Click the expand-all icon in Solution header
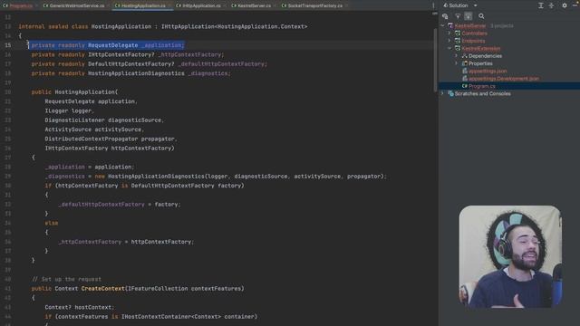 pos(541,5)
